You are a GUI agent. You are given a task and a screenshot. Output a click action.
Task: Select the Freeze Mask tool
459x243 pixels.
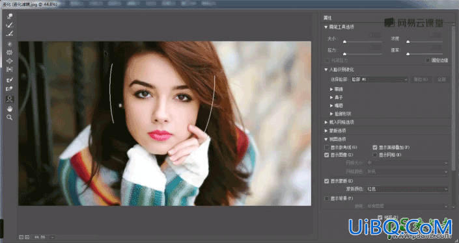tap(10, 80)
